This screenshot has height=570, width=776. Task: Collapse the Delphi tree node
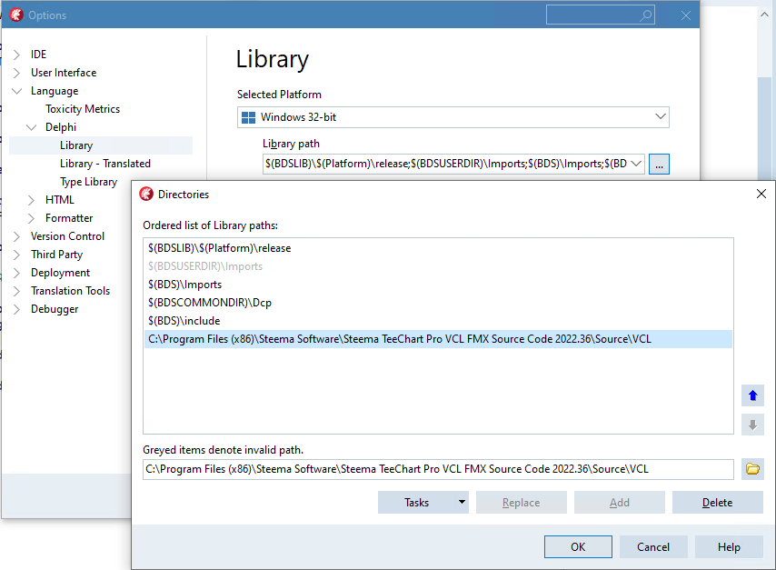tap(31, 127)
